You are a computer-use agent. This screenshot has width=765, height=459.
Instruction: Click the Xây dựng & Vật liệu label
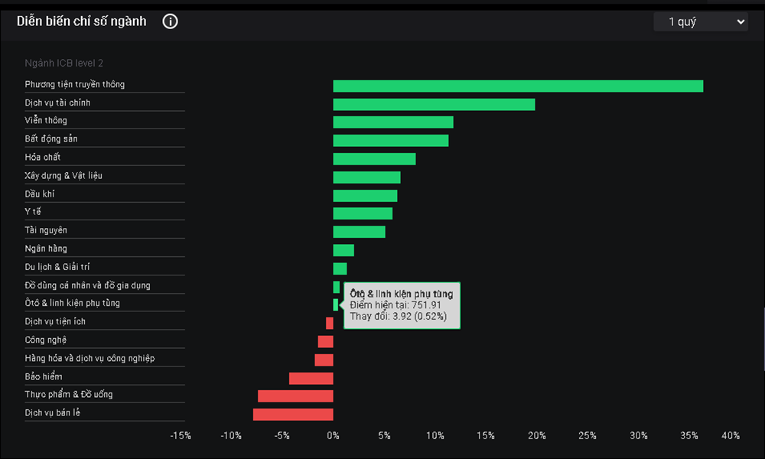(63, 176)
